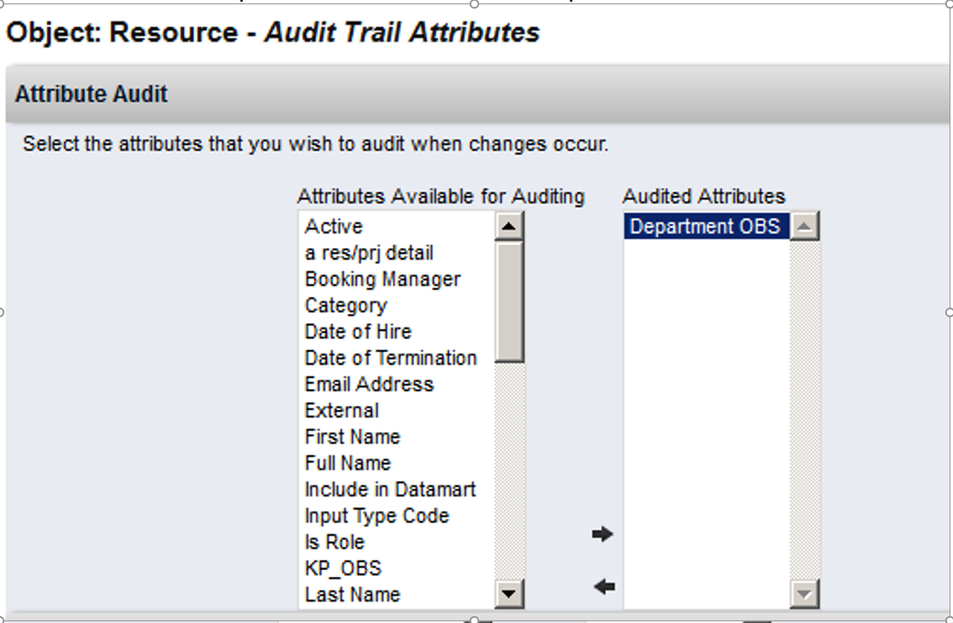Select First Name in the attributes list
953x623 pixels.
click(x=351, y=437)
